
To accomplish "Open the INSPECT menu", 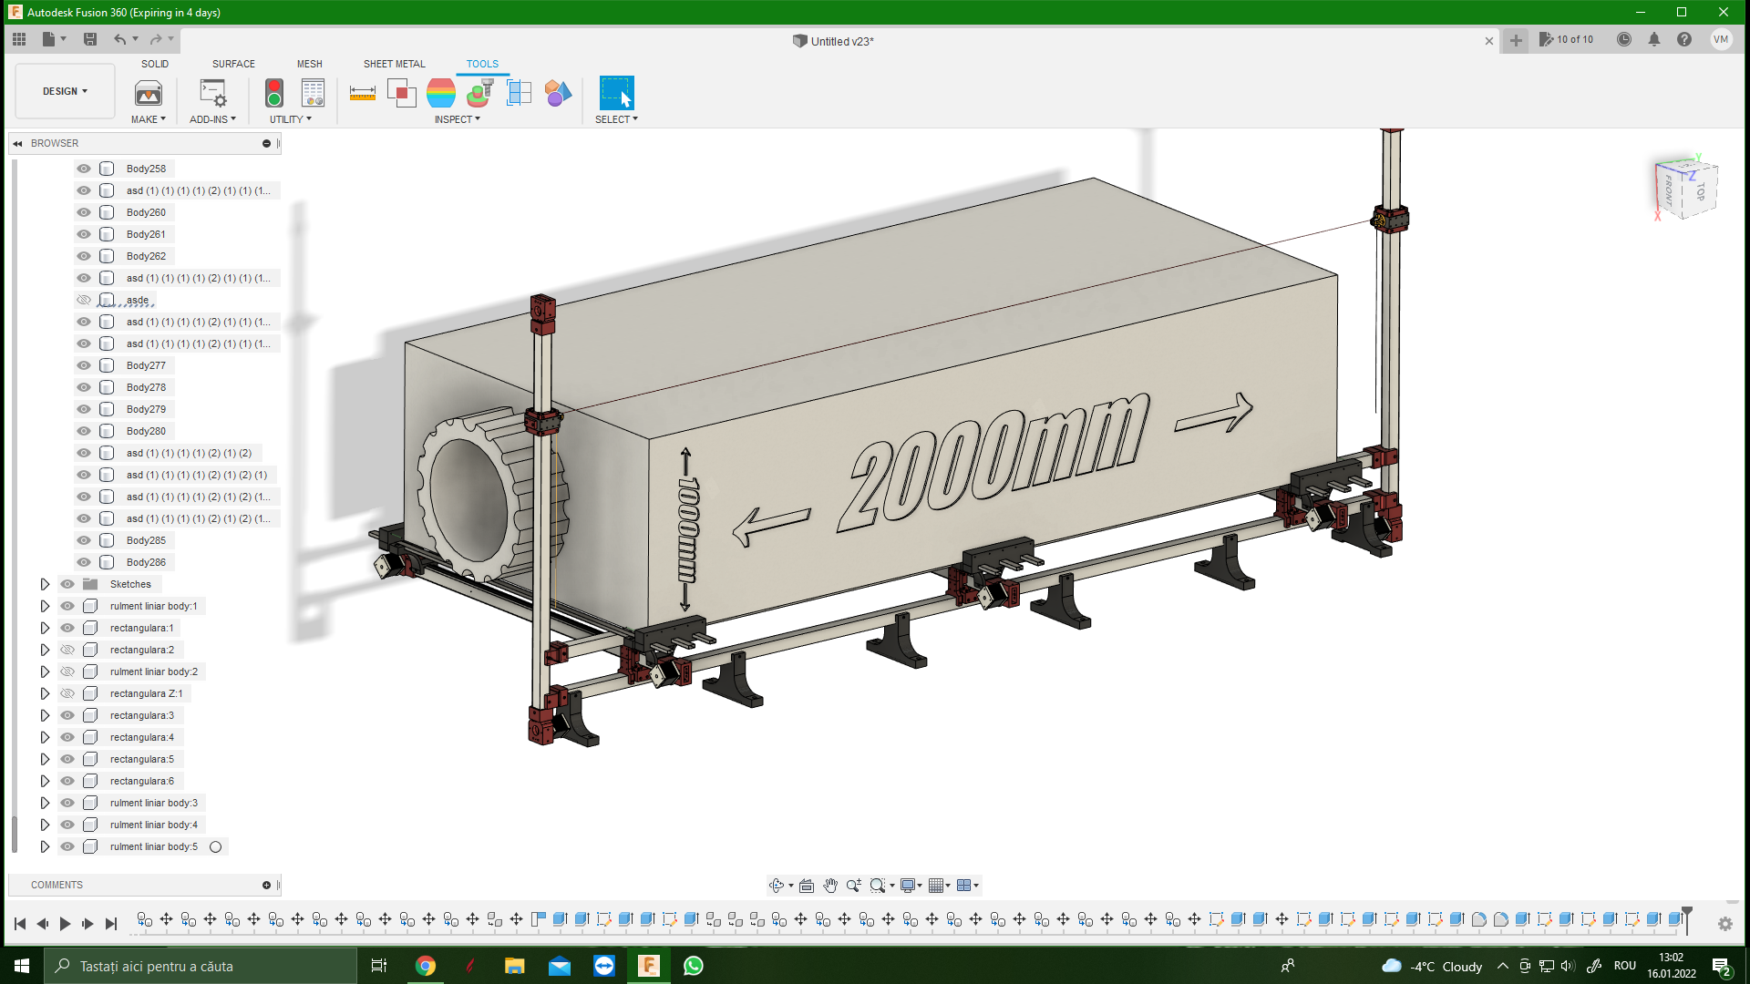I will (457, 119).
